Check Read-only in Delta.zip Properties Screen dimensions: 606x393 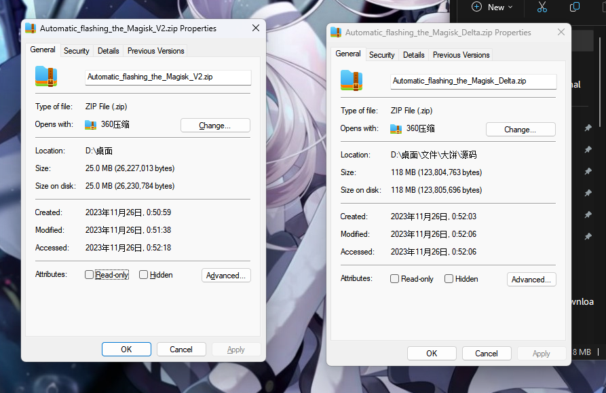pyautogui.click(x=394, y=279)
